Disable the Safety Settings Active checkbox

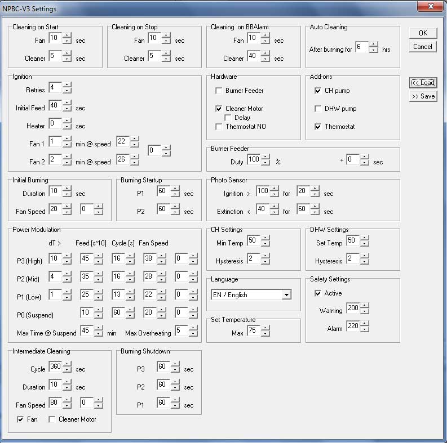click(x=318, y=293)
